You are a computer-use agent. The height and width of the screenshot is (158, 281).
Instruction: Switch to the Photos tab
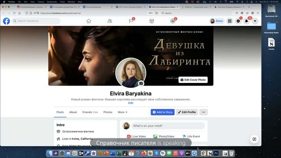[x=108, y=112]
